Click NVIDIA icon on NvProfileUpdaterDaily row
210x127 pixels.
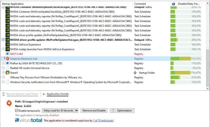coord(8,35)
